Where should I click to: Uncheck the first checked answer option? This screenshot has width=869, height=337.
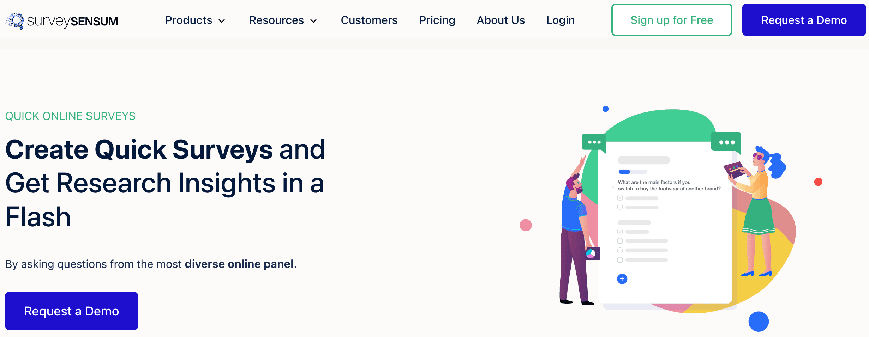620,198
